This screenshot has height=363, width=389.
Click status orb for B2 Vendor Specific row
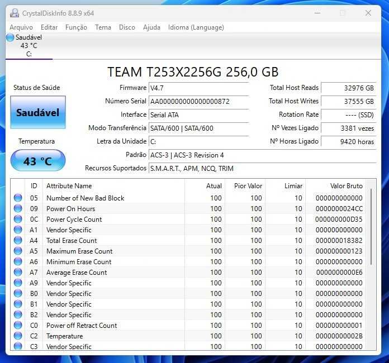click(18, 314)
